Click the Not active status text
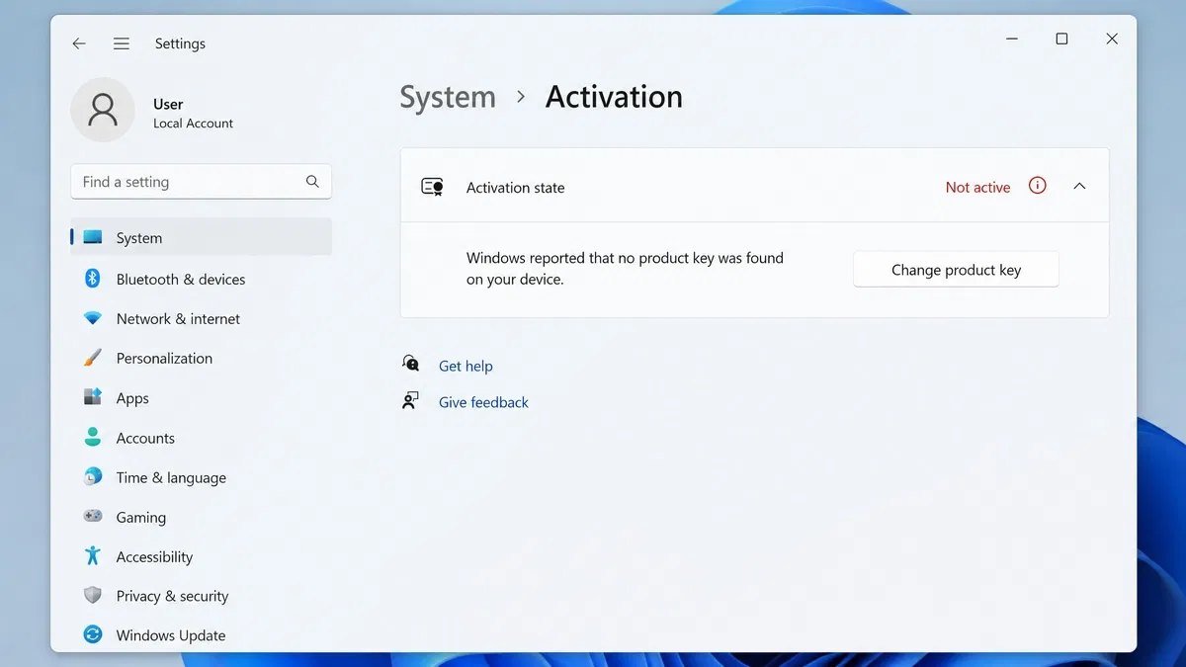The width and height of the screenshot is (1186, 667). [x=977, y=187]
